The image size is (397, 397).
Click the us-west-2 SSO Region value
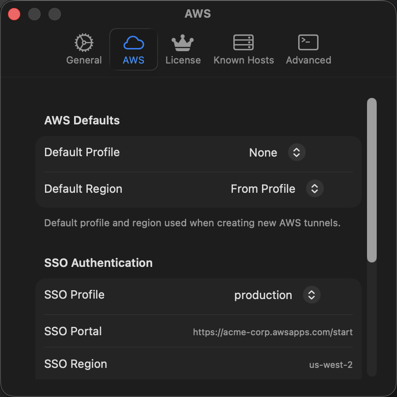pos(331,363)
